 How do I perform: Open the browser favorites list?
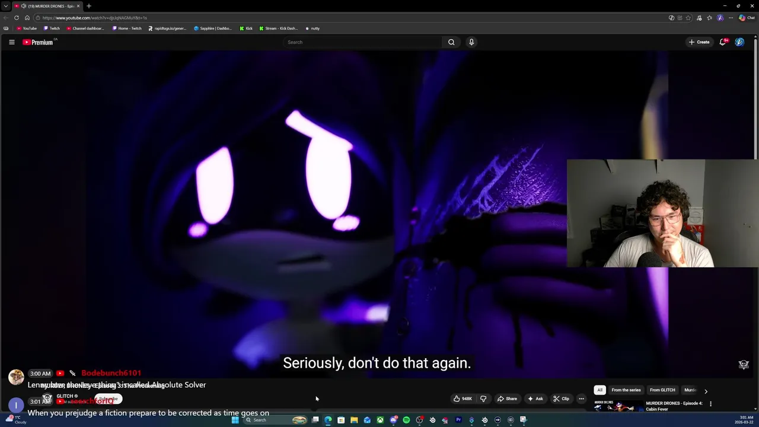tap(710, 18)
